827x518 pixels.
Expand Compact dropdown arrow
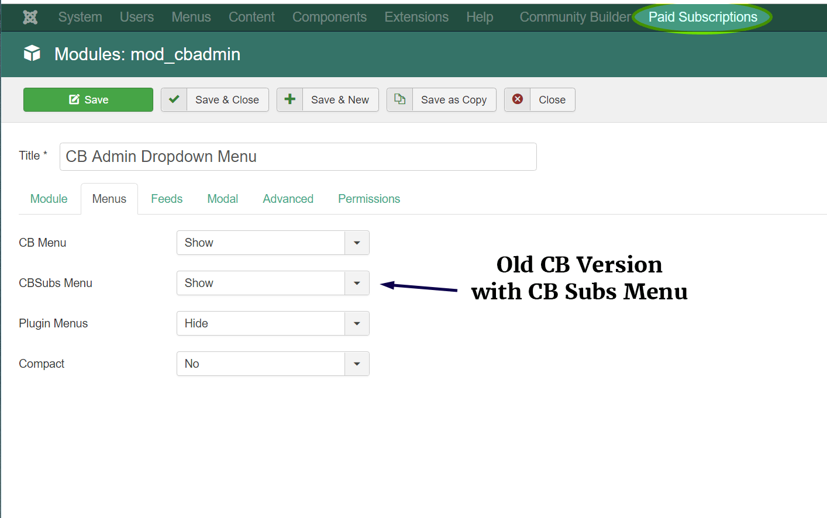pyautogui.click(x=357, y=364)
